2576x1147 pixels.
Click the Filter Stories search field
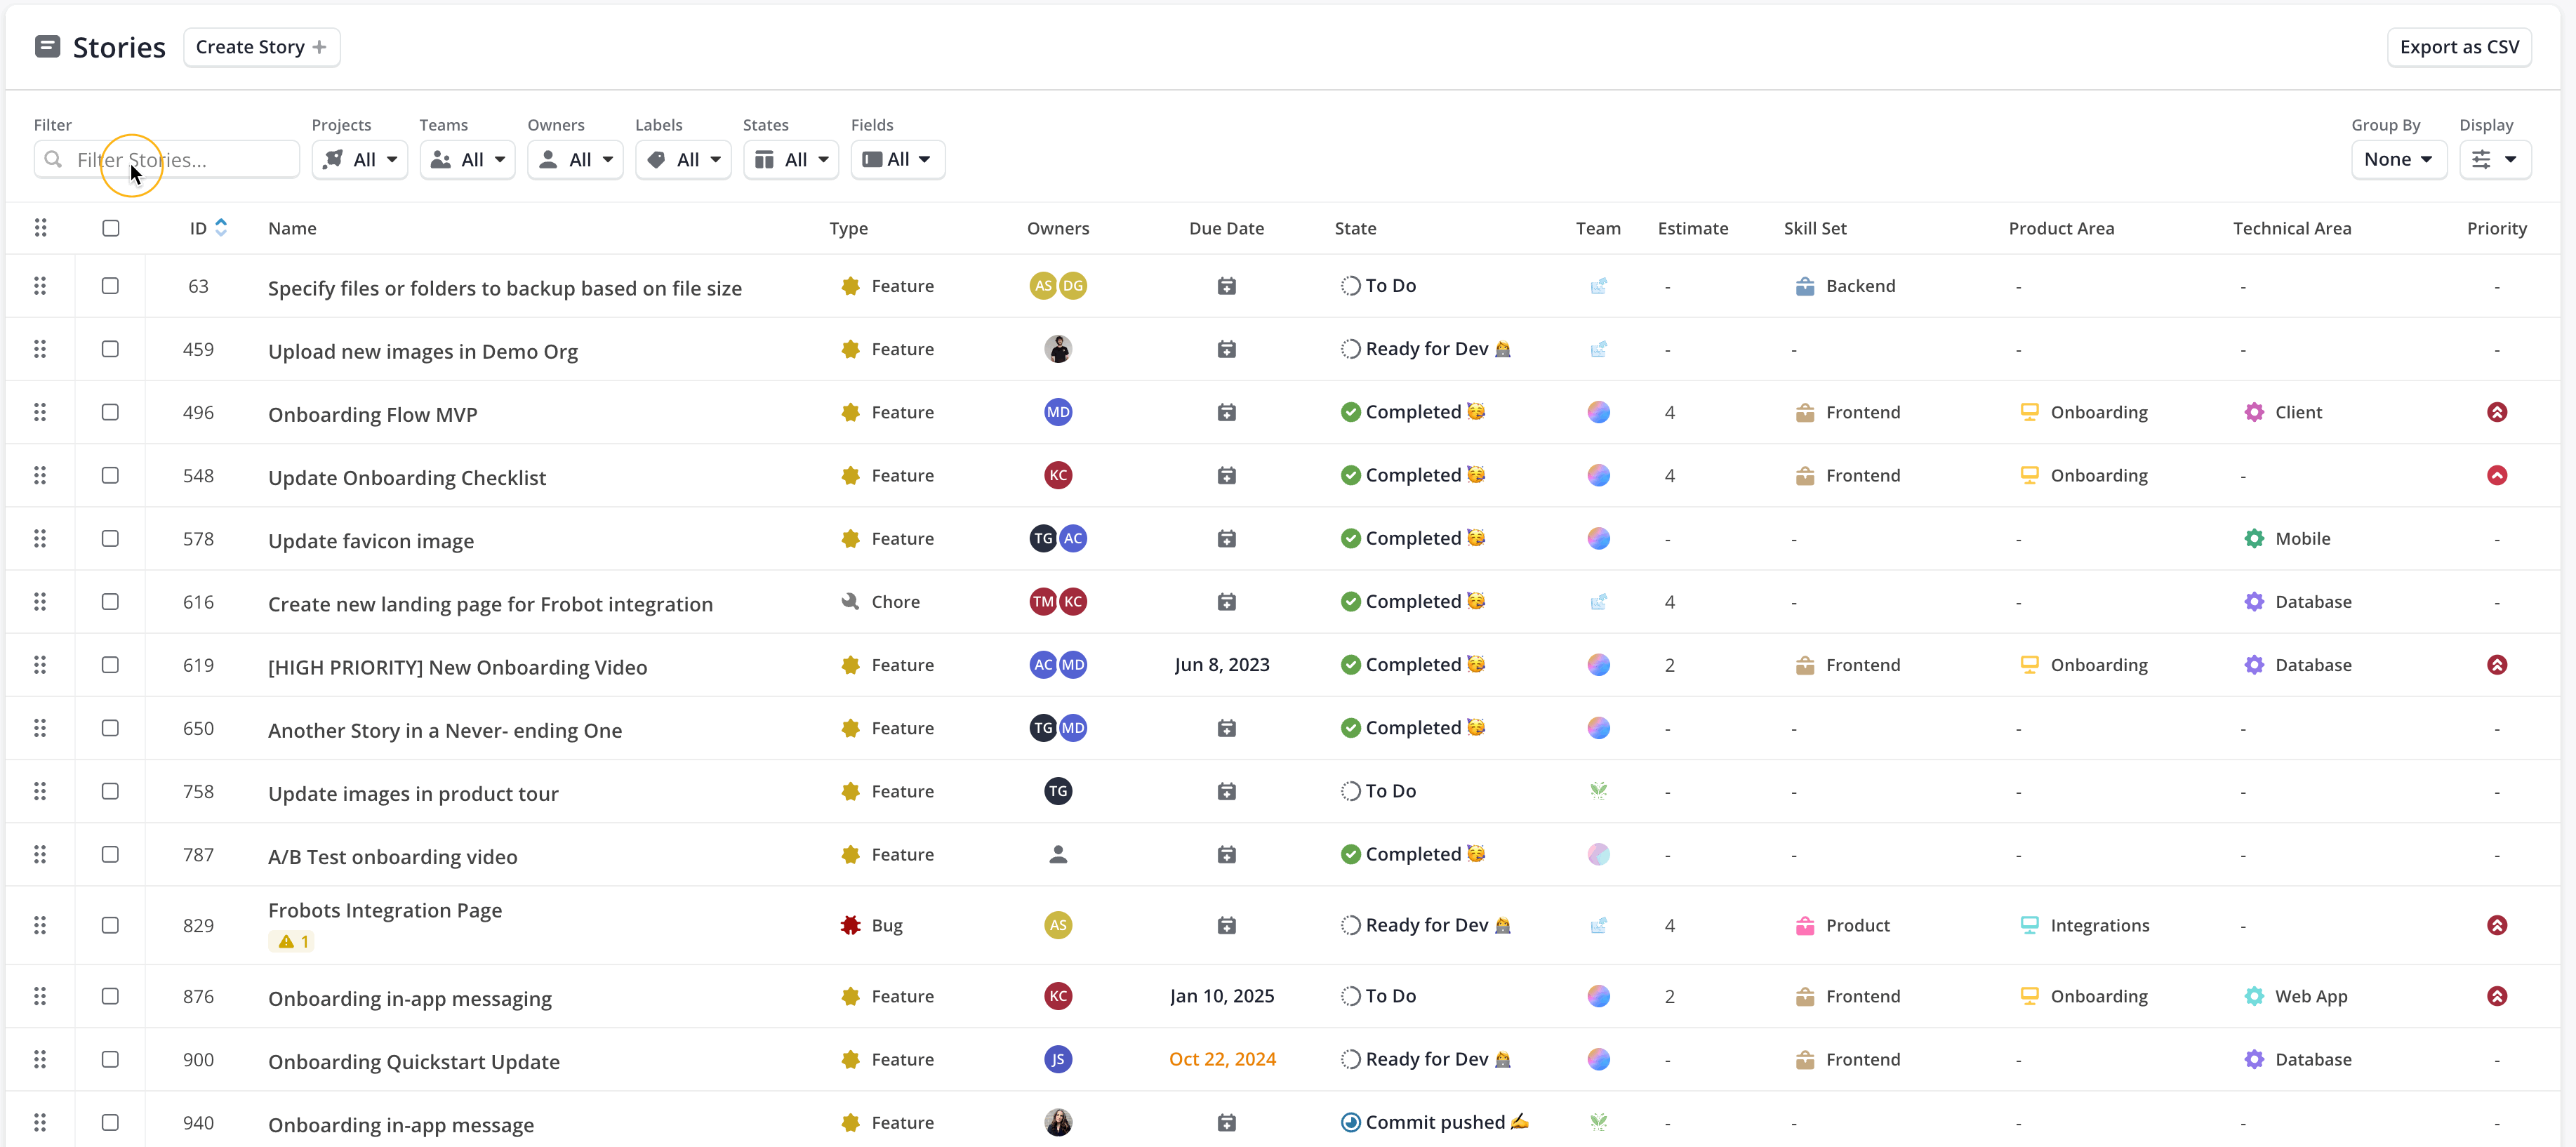pyautogui.click(x=167, y=159)
